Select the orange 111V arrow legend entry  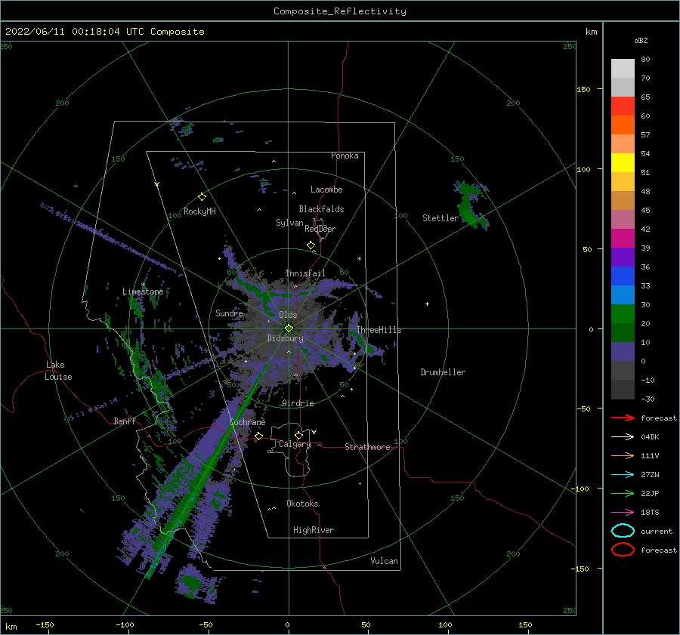pos(623,455)
